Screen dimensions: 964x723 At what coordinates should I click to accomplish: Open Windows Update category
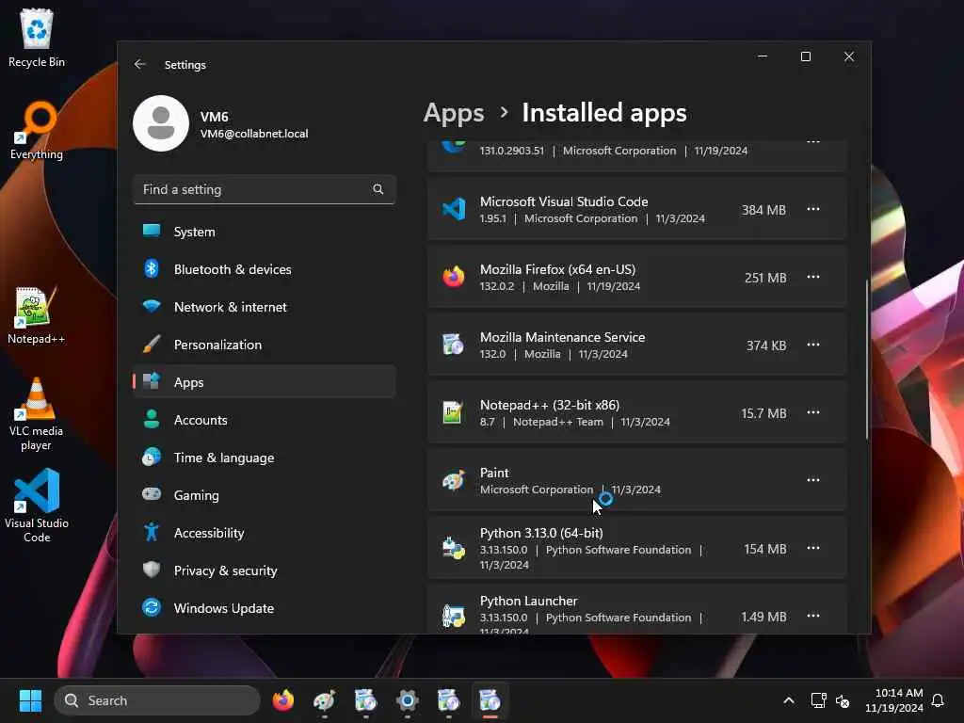[265, 607]
